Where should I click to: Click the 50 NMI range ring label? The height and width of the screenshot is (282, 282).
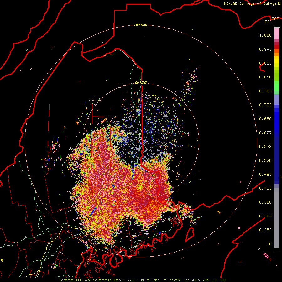click(141, 83)
